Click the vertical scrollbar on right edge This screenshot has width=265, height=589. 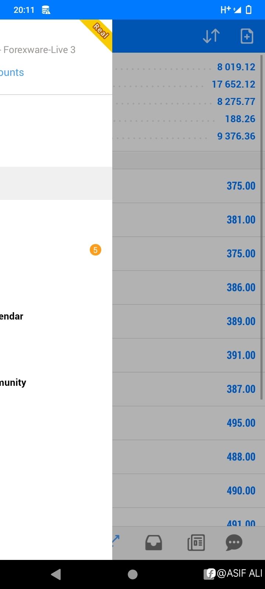(x=262, y=227)
